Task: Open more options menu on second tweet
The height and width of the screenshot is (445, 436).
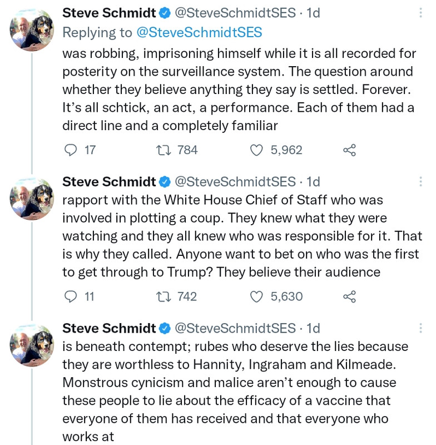Action: [x=420, y=182]
